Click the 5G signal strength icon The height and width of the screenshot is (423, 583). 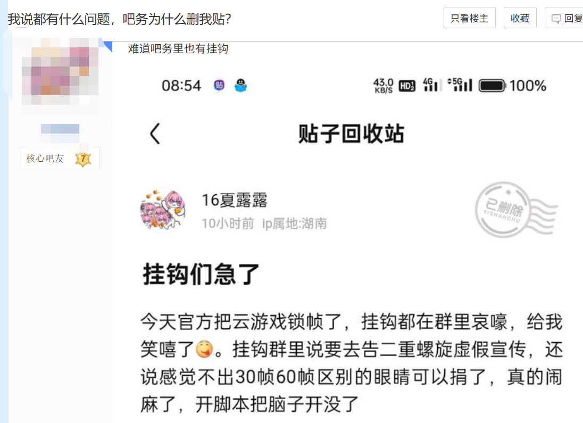pyautogui.click(x=460, y=85)
